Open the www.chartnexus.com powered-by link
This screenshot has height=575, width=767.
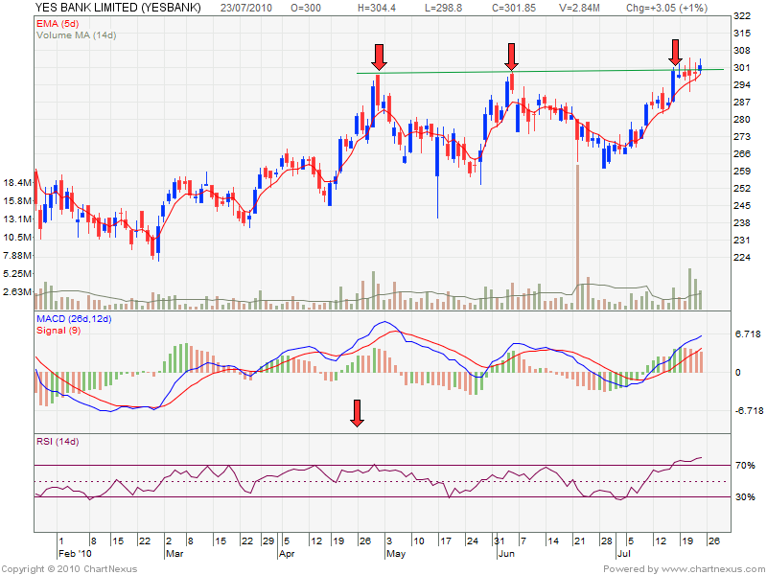tap(710, 568)
